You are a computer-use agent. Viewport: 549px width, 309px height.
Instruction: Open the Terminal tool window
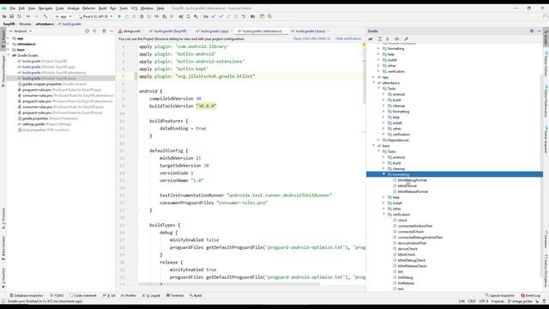(x=175, y=295)
